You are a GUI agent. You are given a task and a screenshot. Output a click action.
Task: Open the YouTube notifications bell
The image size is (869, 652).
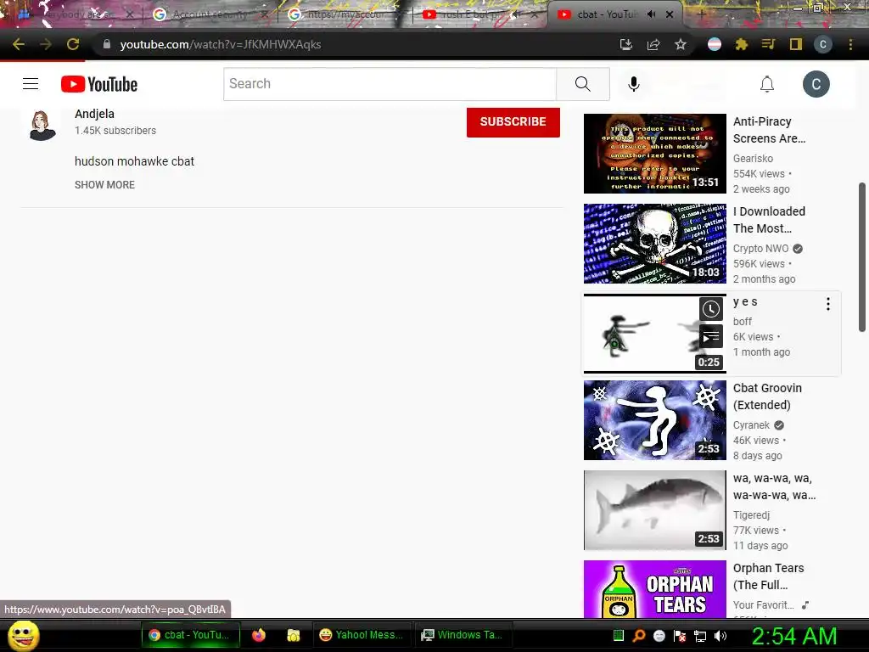(767, 84)
